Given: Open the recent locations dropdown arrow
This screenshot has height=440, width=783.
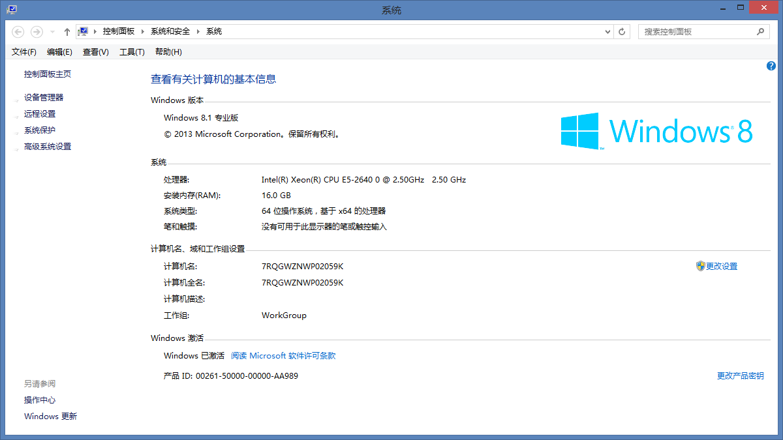Looking at the screenshot, I should [x=52, y=31].
